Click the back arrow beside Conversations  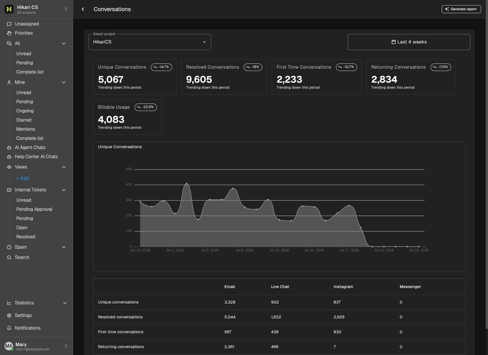pyautogui.click(x=83, y=9)
